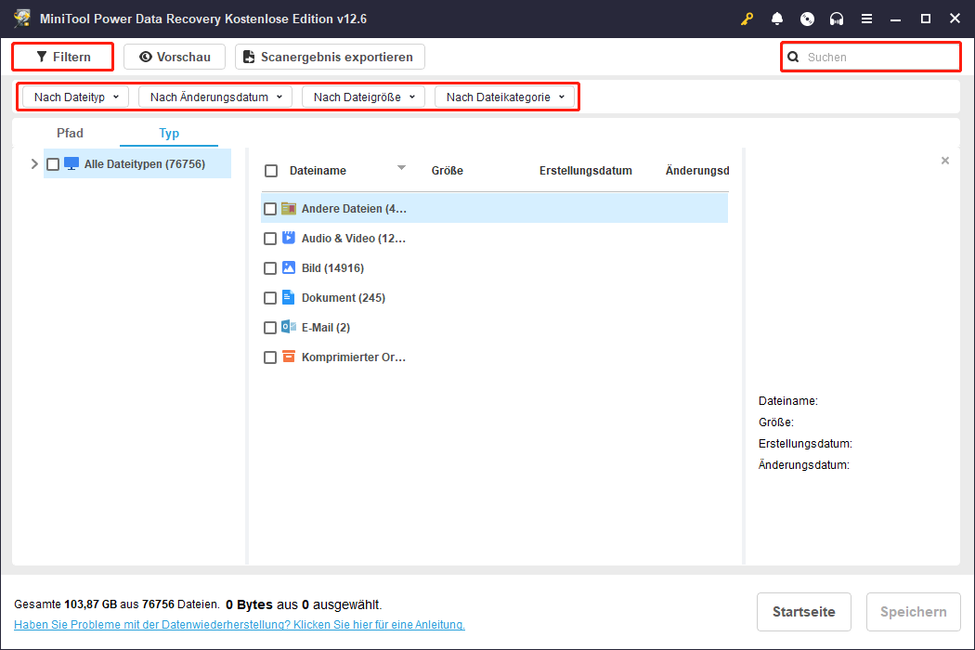Sort by the Erstellungsdatum column header
The width and height of the screenshot is (975, 650).
point(585,171)
